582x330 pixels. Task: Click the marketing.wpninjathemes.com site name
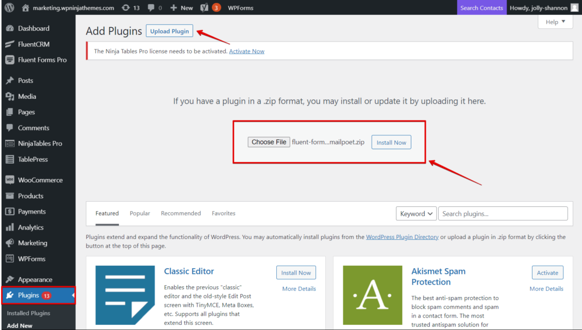(x=73, y=8)
